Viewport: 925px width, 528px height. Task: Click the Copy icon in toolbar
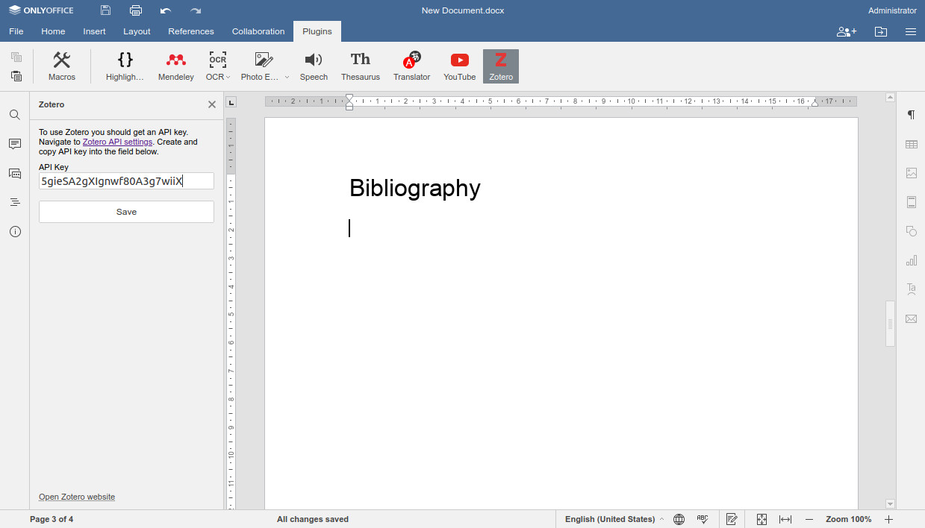click(x=16, y=57)
